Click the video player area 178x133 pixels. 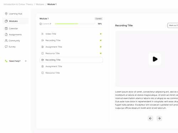147,59
